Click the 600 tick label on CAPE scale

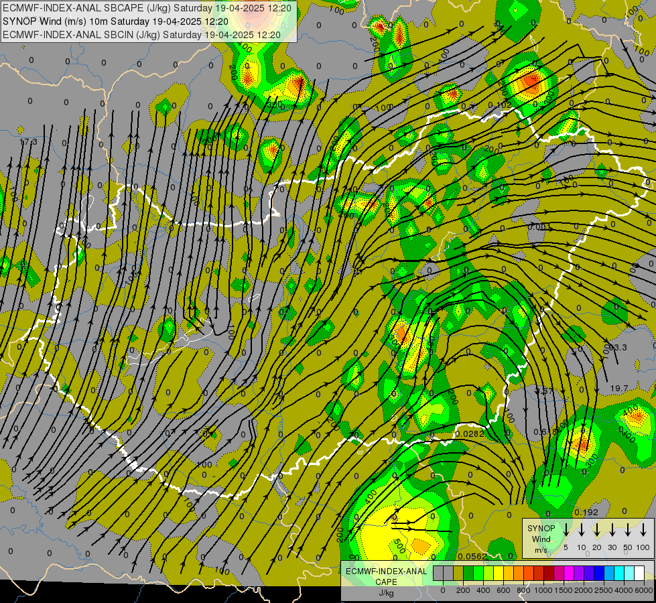pos(503,590)
